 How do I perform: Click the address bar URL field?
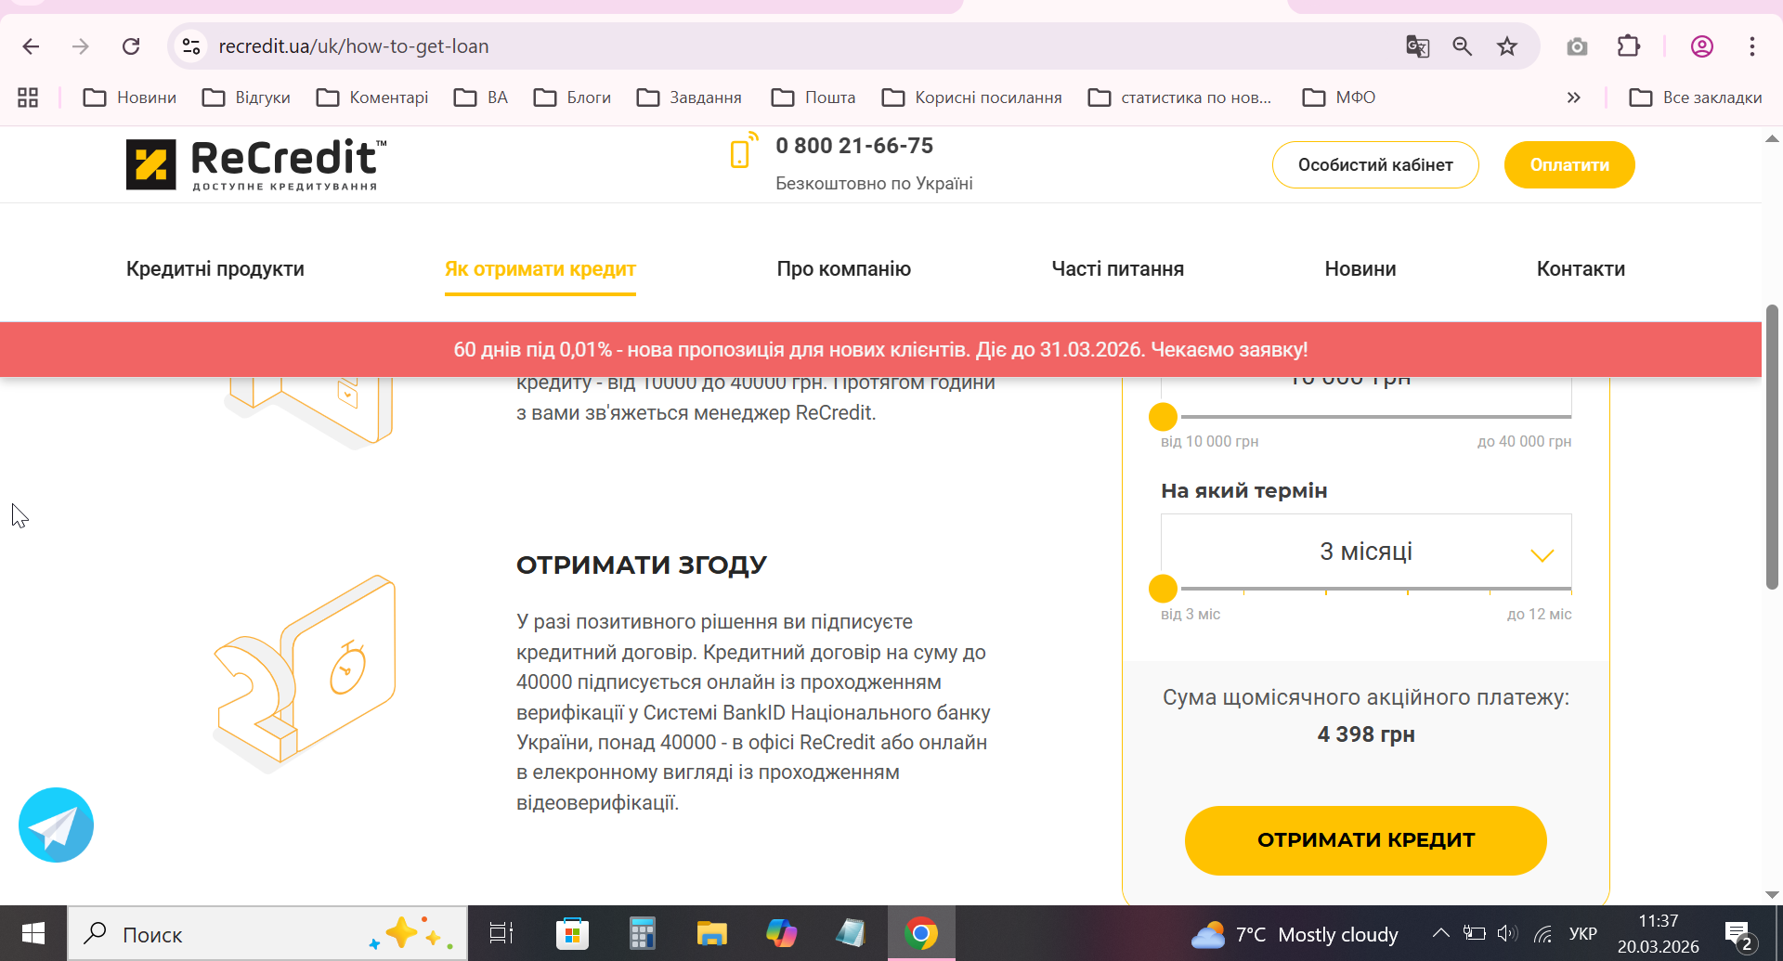pyautogui.click(x=799, y=46)
